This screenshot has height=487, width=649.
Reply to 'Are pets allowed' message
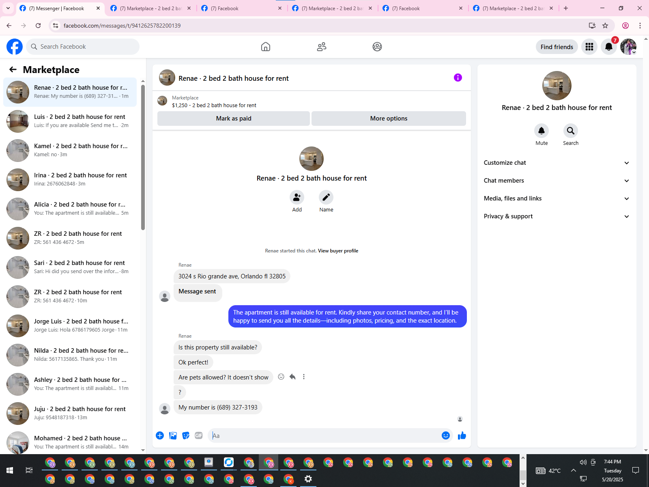(x=292, y=377)
